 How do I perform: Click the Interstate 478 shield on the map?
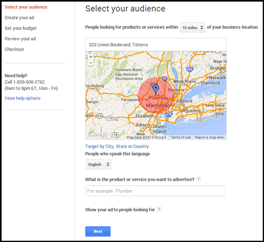coord(169,115)
